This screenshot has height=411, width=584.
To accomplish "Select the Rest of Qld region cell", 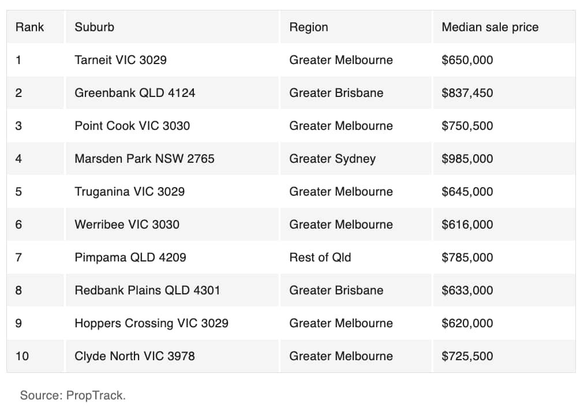I will 355,257.
